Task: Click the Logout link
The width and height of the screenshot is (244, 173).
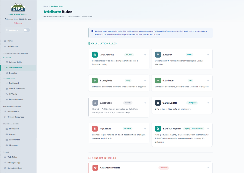Action: [x=18, y=23]
